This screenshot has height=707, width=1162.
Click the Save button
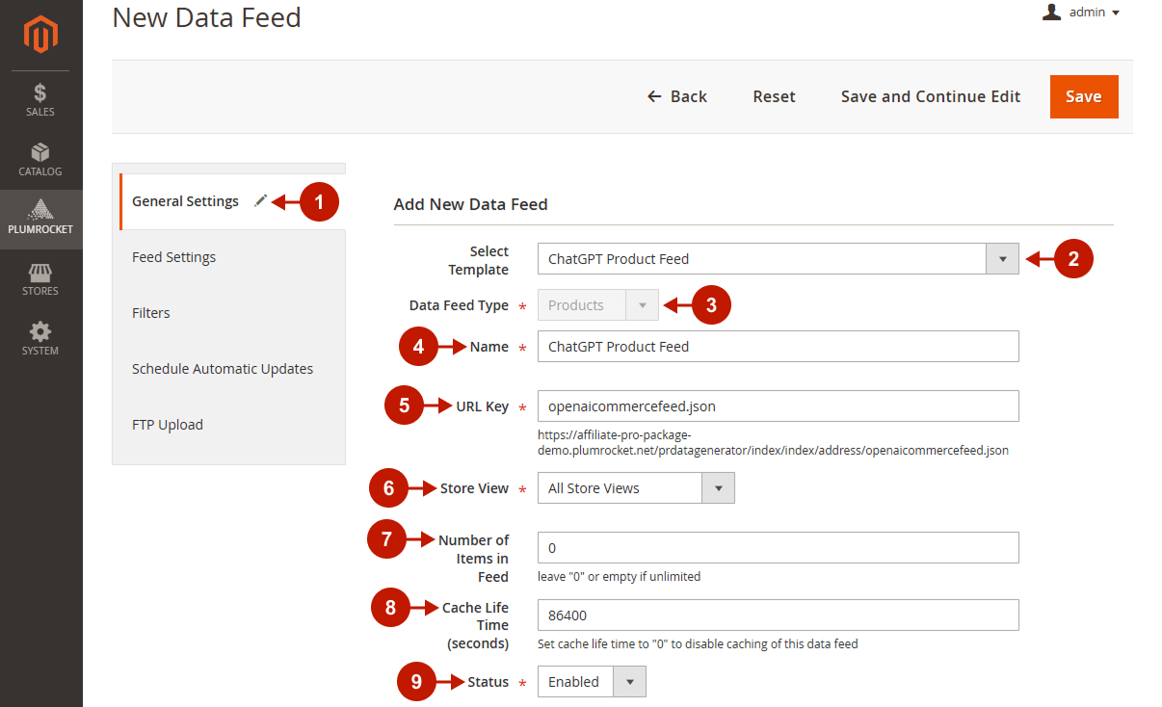[1083, 96]
